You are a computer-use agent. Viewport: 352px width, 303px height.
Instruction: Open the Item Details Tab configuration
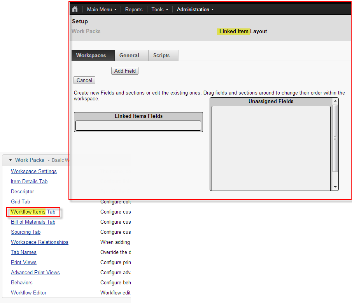(29, 181)
